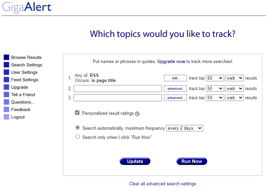Open web results type dropdown for search 2
This screenshot has width=266, height=190.
click(234, 88)
